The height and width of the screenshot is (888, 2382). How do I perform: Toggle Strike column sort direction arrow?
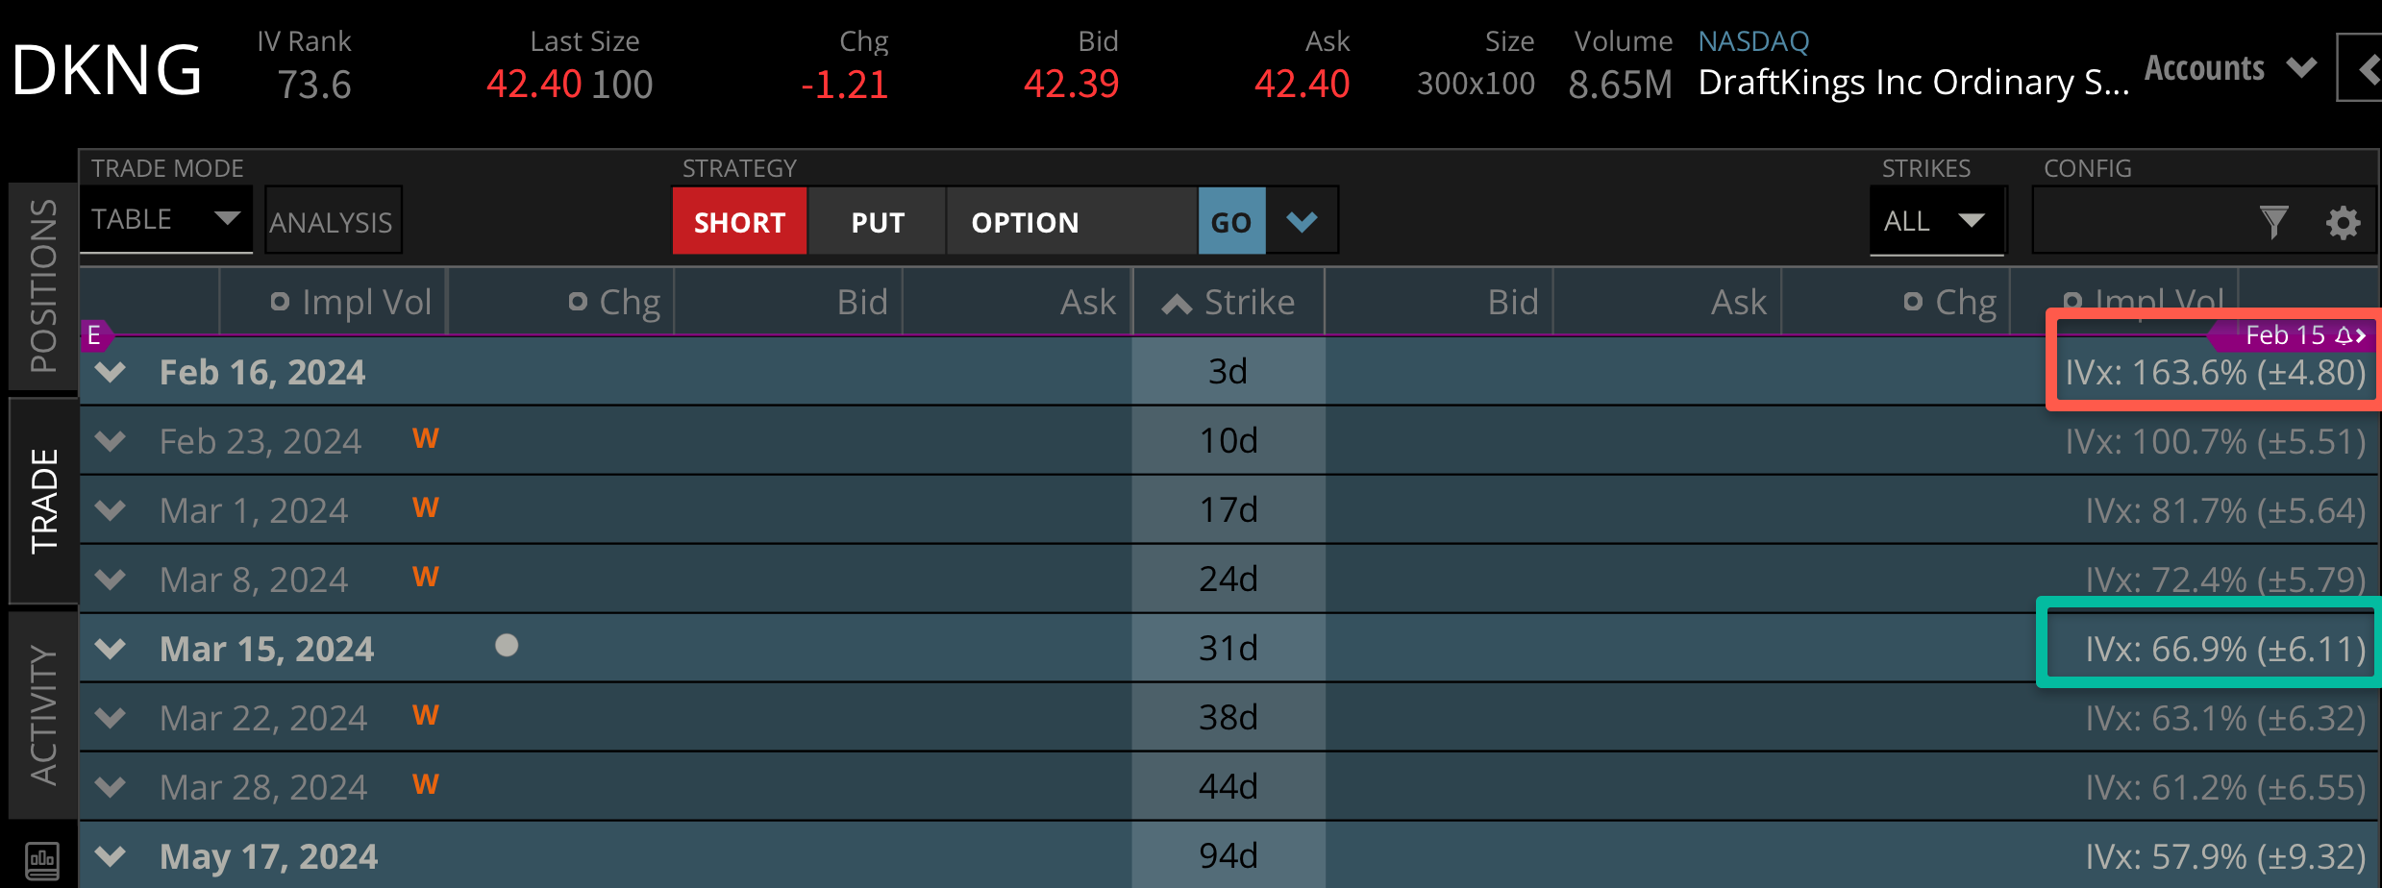pos(1175,301)
